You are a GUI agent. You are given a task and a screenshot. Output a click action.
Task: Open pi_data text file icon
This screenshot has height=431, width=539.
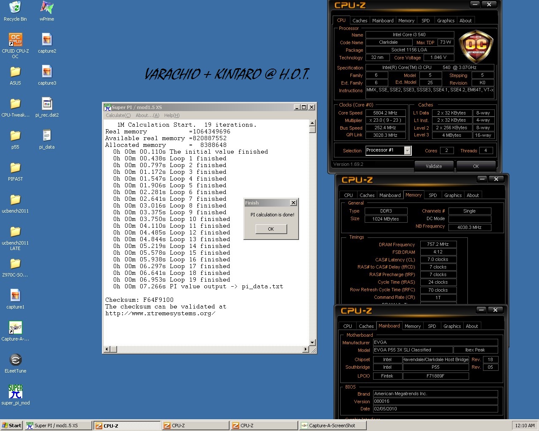click(x=47, y=139)
